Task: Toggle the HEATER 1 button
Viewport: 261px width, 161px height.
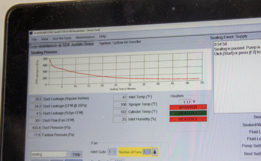Action: [x=188, y=113]
